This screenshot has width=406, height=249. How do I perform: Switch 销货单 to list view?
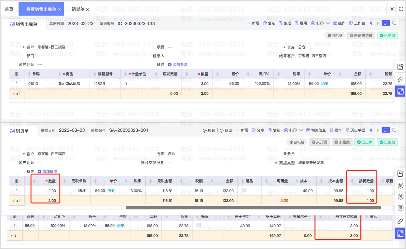click(386, 130)
